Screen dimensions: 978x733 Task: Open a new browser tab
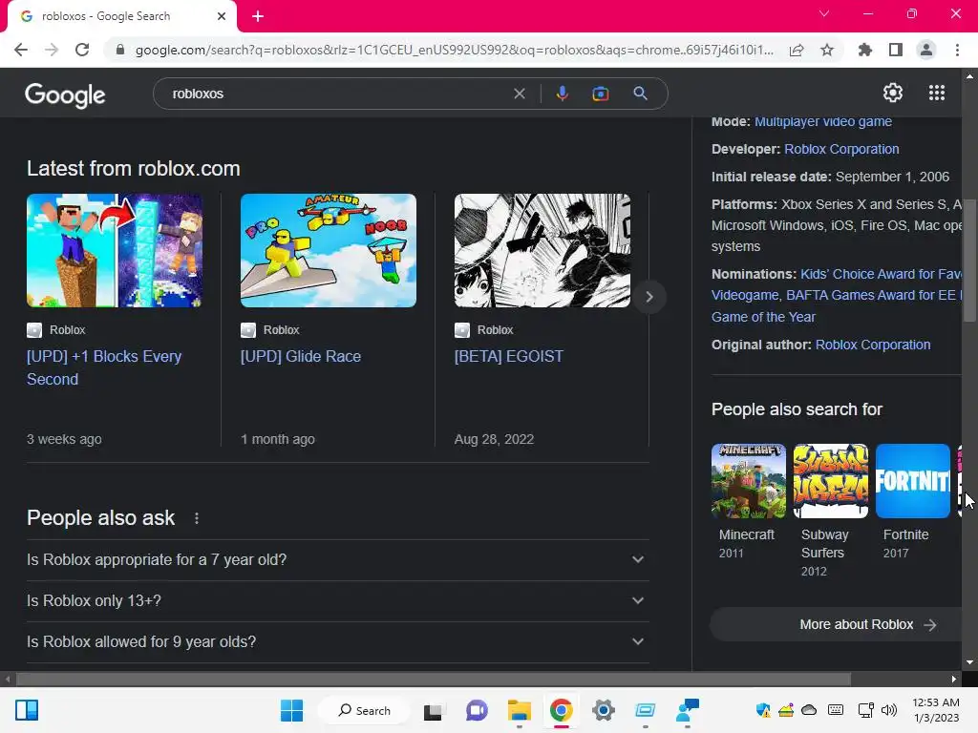coord(258,17)
